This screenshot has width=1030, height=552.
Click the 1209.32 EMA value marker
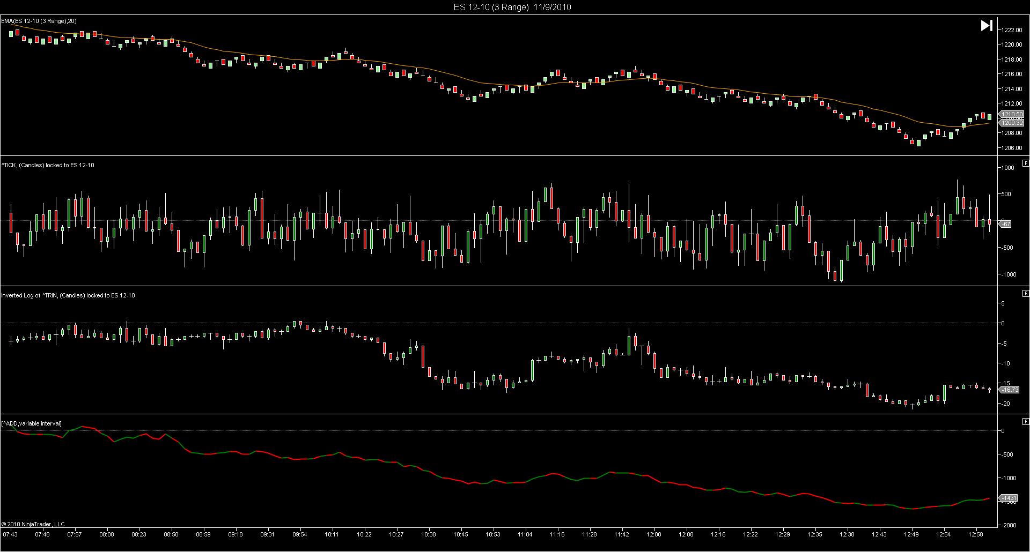point(1012,123)
